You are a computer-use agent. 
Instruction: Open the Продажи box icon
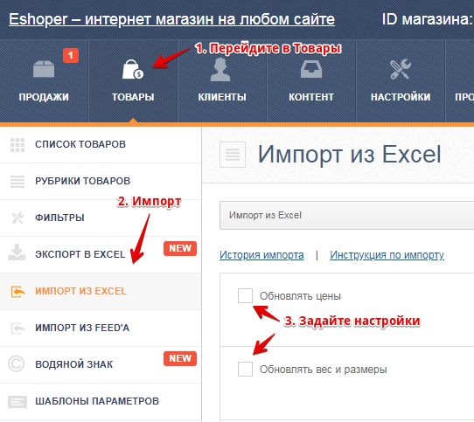44,69
